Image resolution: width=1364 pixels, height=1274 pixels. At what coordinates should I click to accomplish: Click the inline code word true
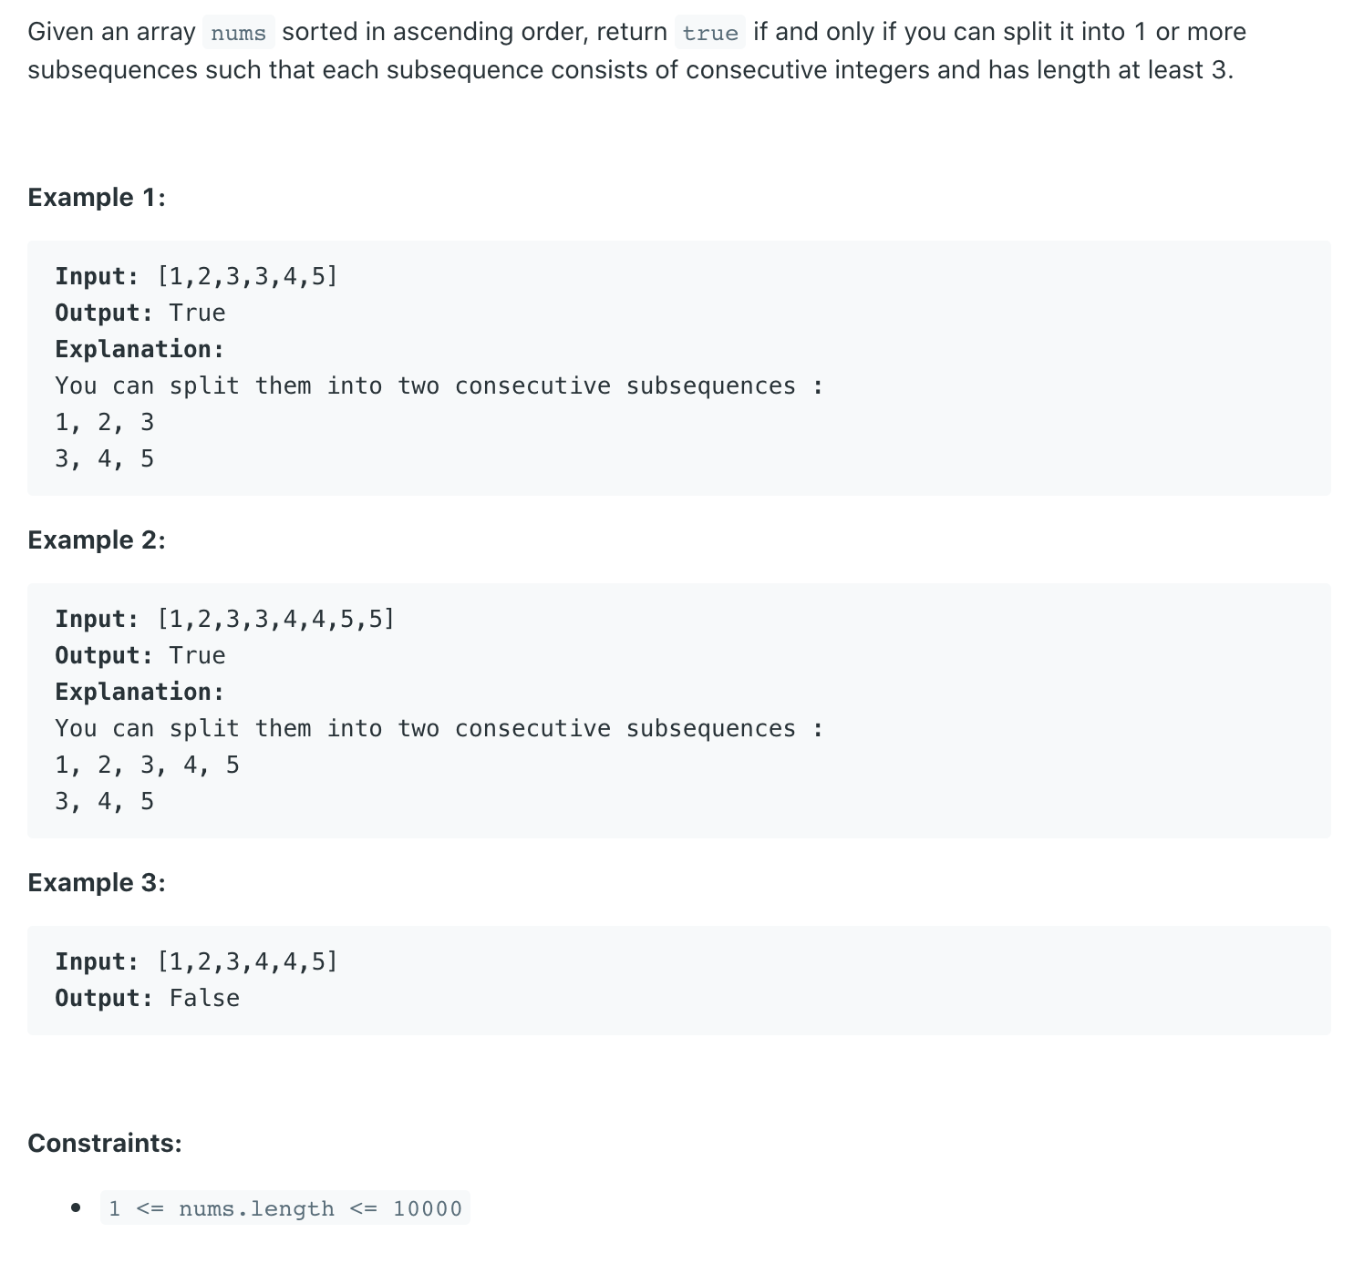point(710,33)
